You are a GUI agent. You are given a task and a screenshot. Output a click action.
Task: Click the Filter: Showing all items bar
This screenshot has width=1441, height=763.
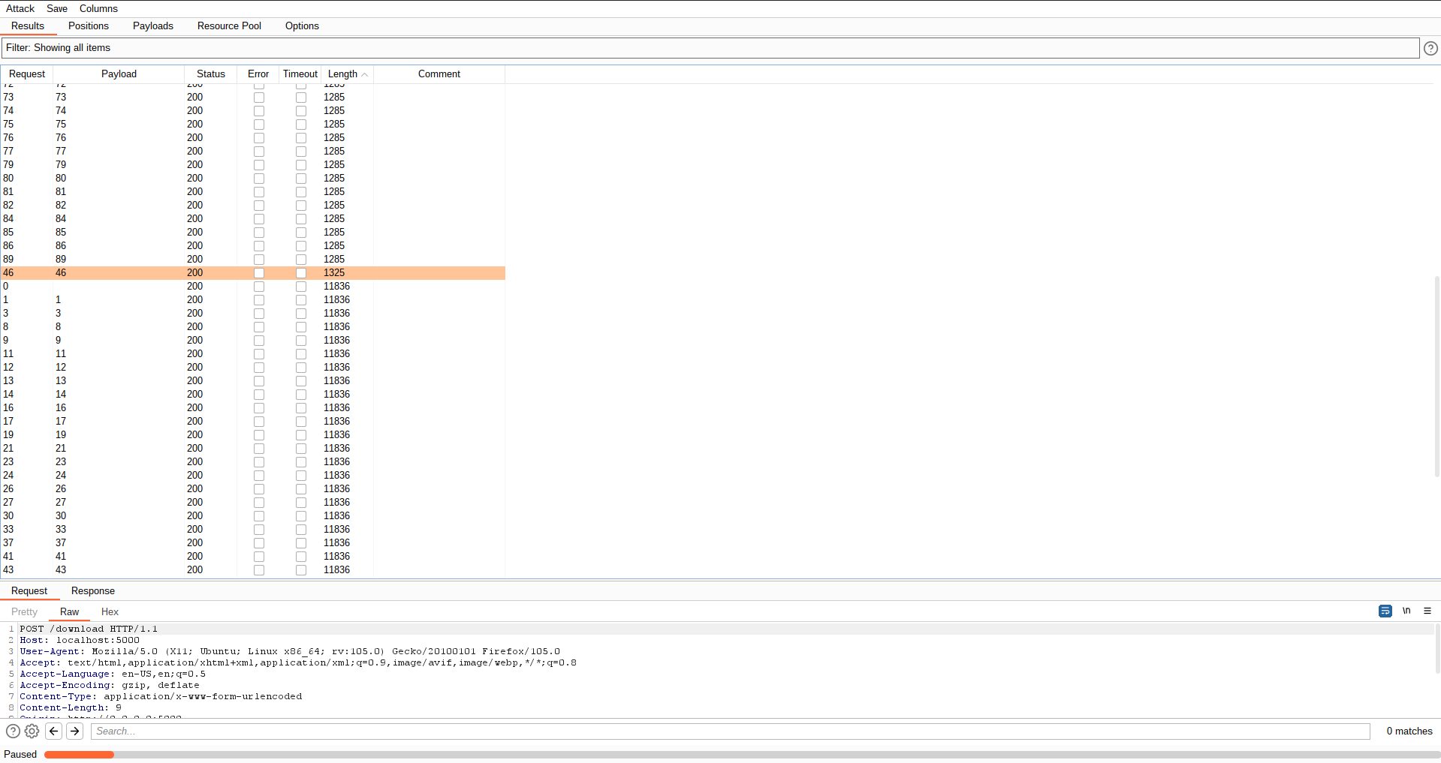tap(710, 48)
